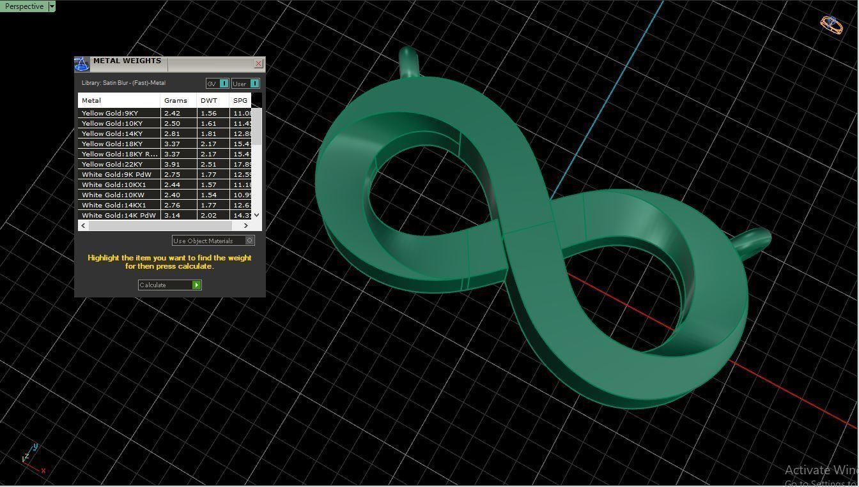Click the Library: Satin Blur - (Fast)-Metal label
The height and width of the screenshot is (487, 859).
point(123,83)
